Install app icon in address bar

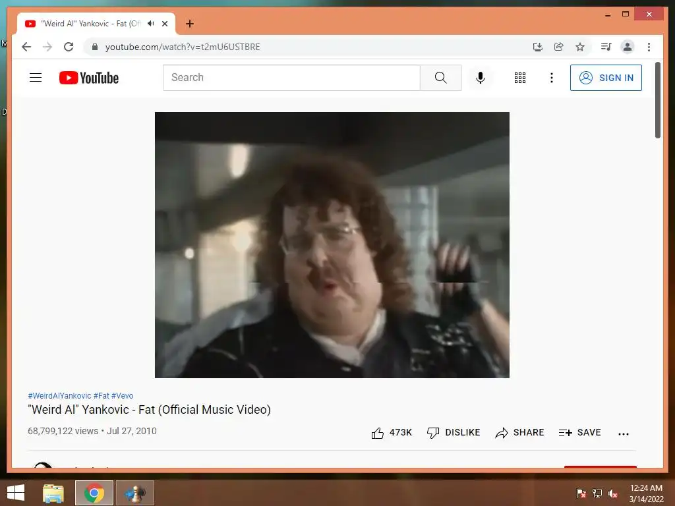coord(538,47)
